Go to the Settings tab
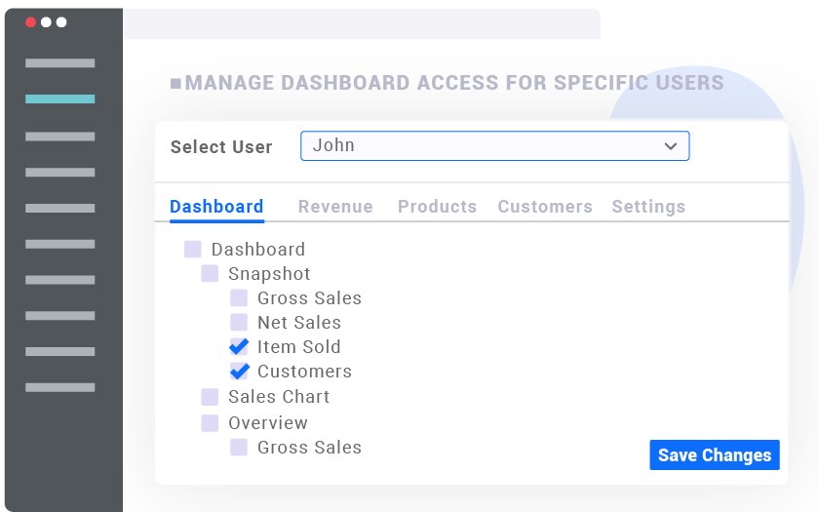 point(648,207)
